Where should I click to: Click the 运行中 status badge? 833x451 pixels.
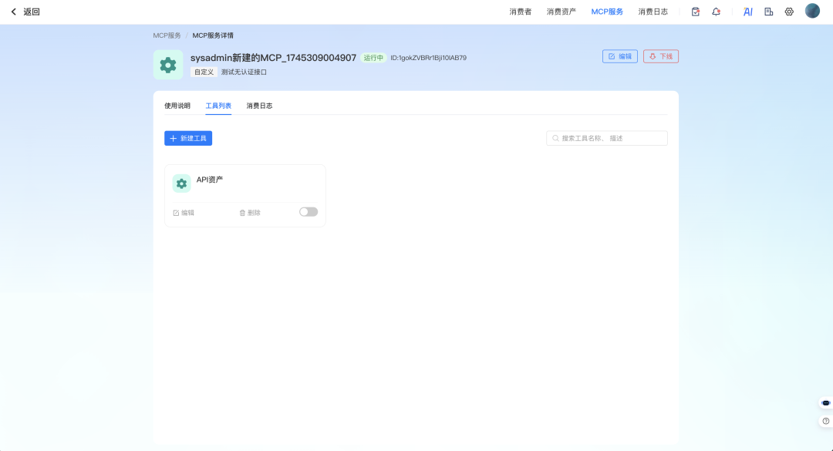[x=373, y=58]
